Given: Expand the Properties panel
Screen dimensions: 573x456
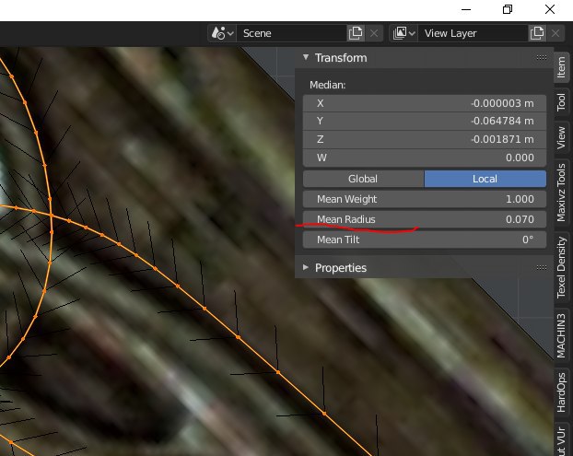Looking at the screenshot, I should click(x=306, y=267).
